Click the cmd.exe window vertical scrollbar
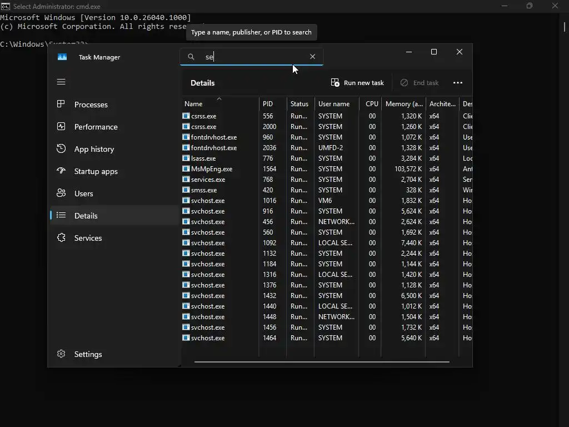569x427 pixels. (565, 27)
